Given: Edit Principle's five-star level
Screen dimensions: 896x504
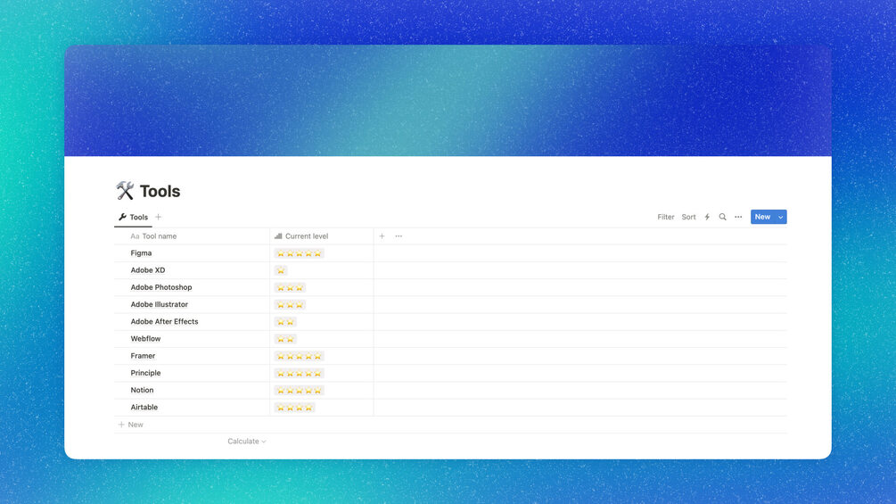Looking at the screenshot, I should pos(299,373).
